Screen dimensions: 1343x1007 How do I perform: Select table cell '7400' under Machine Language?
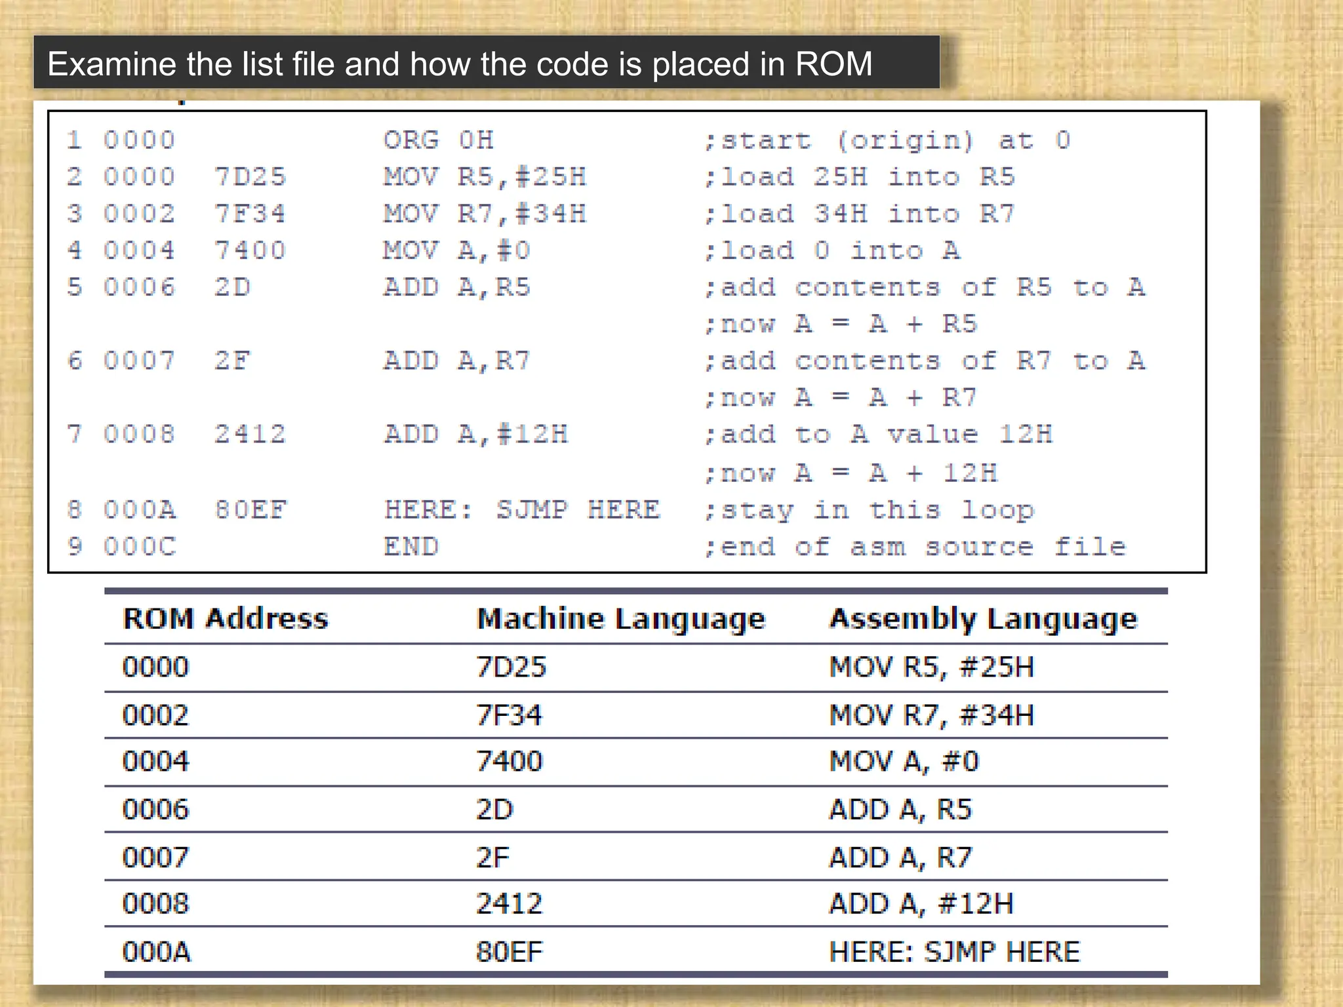tap(510, 762)
